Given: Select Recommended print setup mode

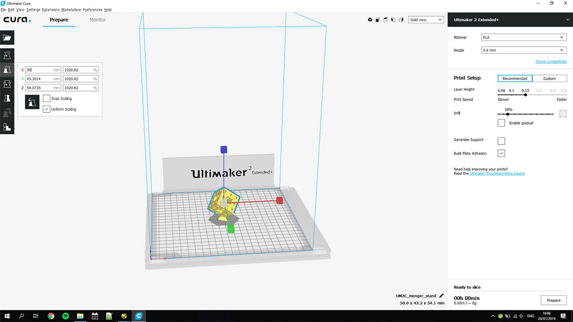Looking at the screenshot, I should tap(515, 78).
